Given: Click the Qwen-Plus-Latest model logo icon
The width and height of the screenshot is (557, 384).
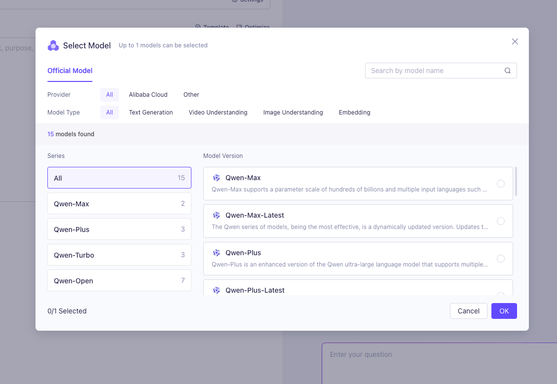Looking at the screenshot, I should tap(216, 290).
